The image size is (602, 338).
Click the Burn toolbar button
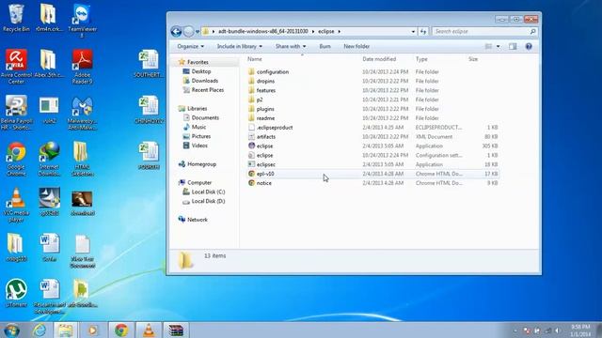[325, 46]
